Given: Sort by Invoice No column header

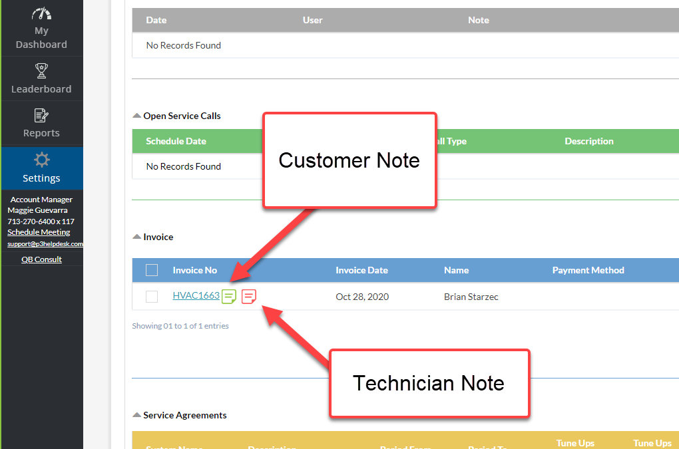Looking at the screenshot, I should pyautogui.click(x=194, y=270).
